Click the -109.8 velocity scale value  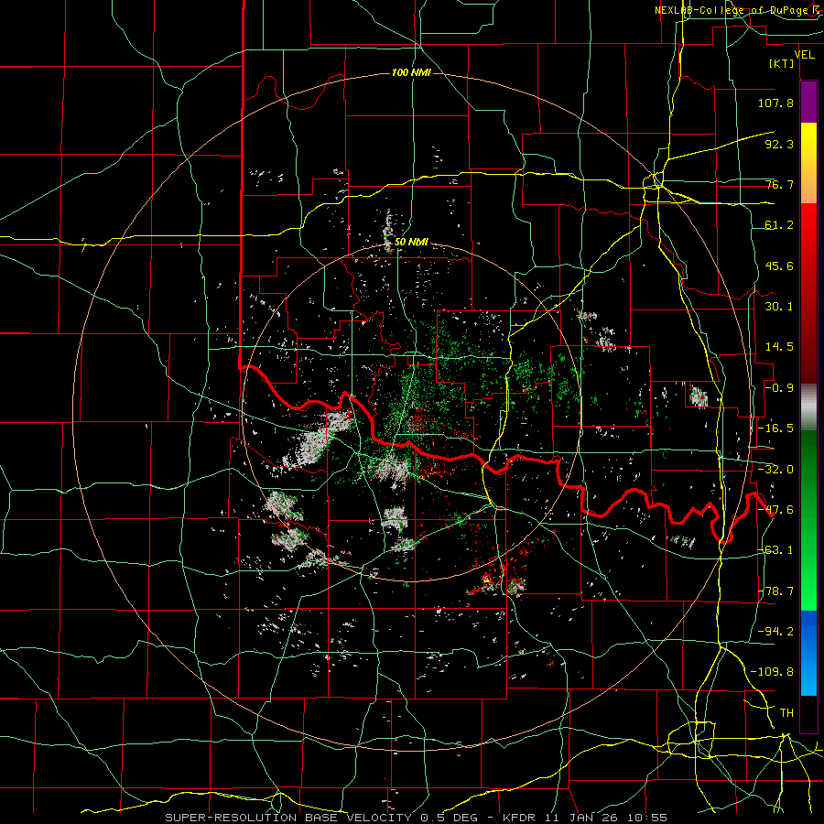point(772,672)
